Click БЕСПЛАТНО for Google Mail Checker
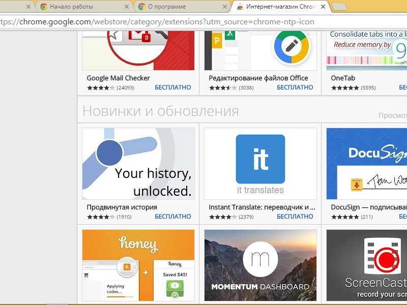Image resolution: width=407 pixels, height=305 pixels. pyautogui.click(x=173, y=87)
